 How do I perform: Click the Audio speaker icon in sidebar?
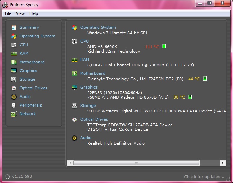(14, 97)
